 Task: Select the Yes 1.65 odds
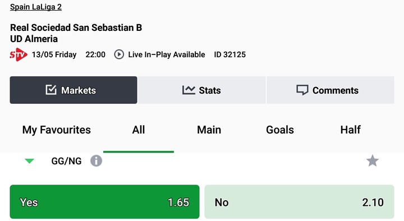pos(104,202)
